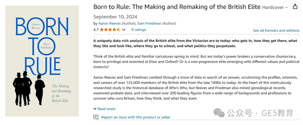Viewport: 303px width, 125px height.
Task: Click the GE5教育 watermark text
Action: [277, 113]
